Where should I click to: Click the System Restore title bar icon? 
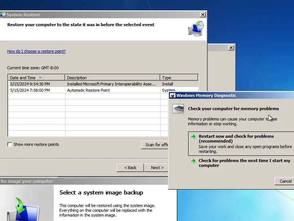[x=3, y=14]
